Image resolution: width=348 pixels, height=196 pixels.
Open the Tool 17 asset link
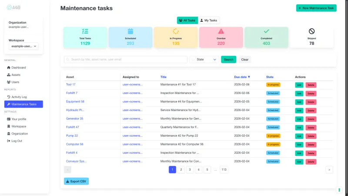click(70, 84)
